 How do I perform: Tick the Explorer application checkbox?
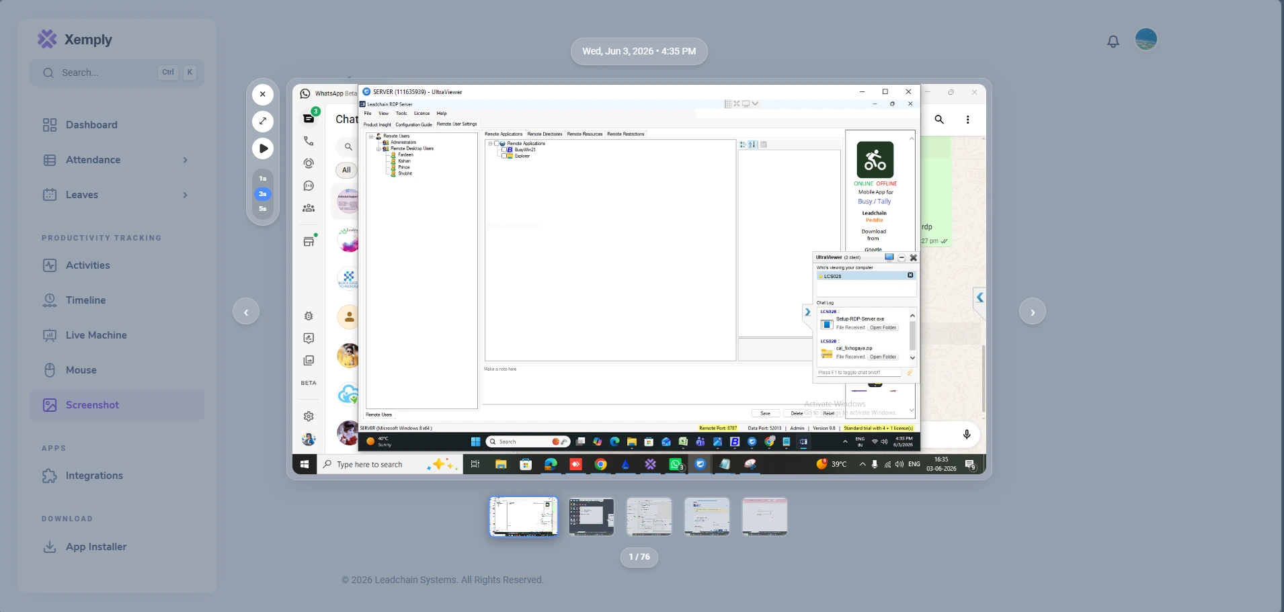coord(504,156)
